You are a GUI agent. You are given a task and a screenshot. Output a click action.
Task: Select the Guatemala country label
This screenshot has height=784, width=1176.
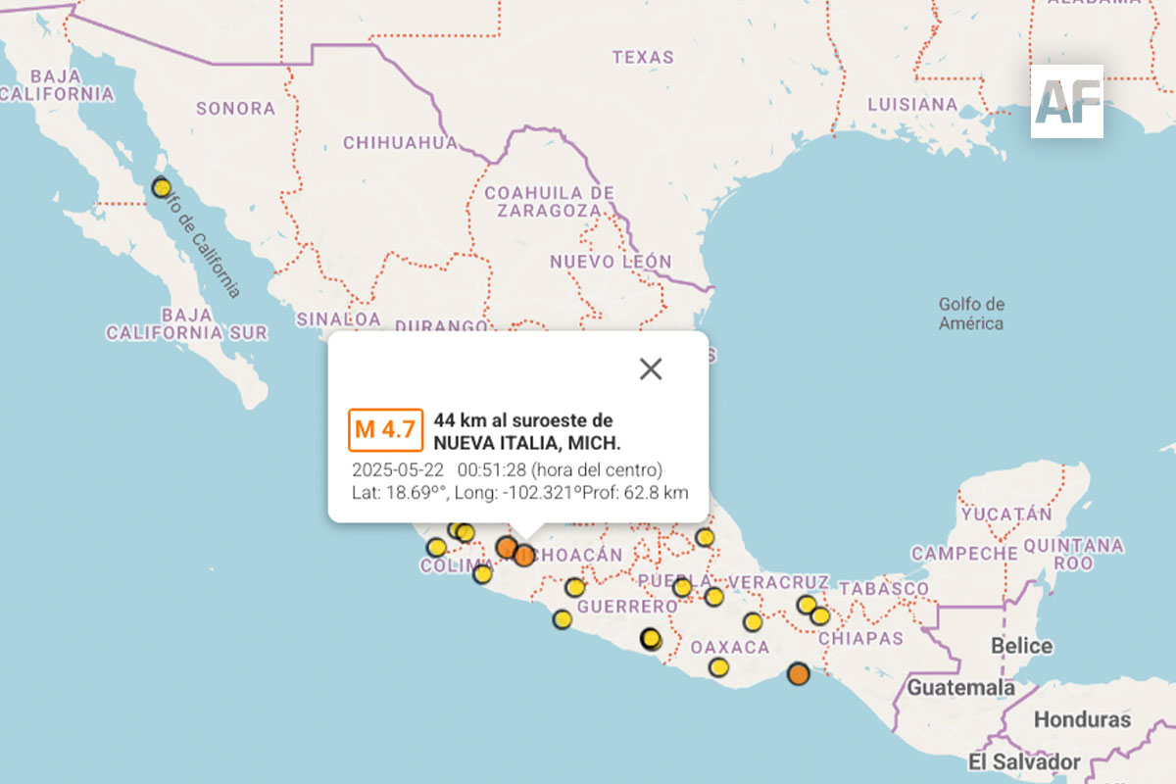960,688
